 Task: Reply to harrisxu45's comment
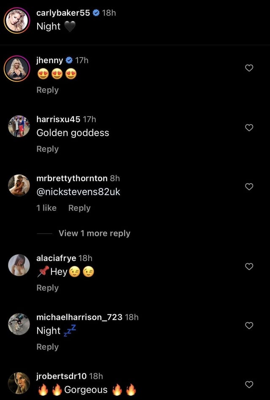click(x=47, y=149)
